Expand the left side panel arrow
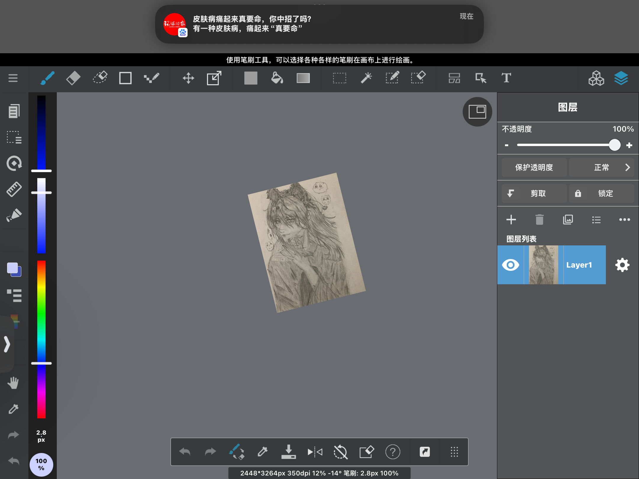The height and width of the screenshot is (479, 639). tap(7, 344)
